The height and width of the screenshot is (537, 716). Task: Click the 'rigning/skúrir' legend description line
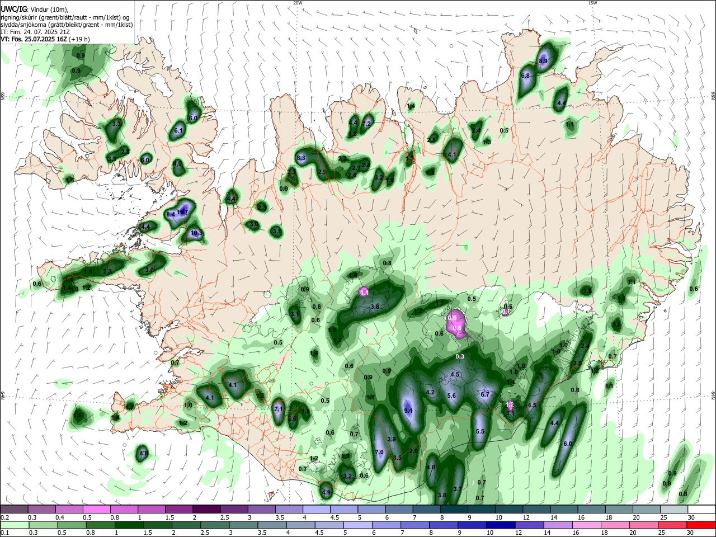point(65,17)
